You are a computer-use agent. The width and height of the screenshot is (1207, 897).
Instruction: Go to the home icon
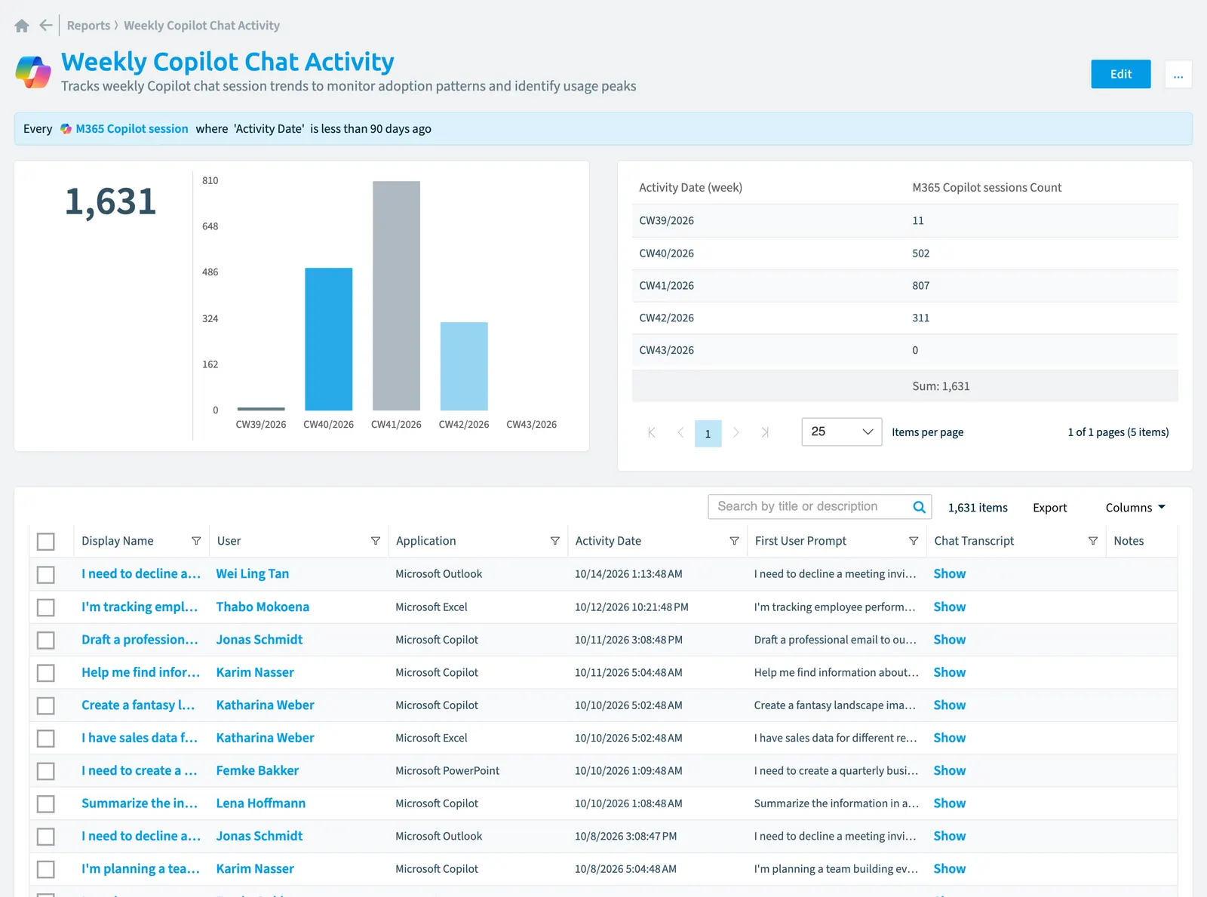22,26
